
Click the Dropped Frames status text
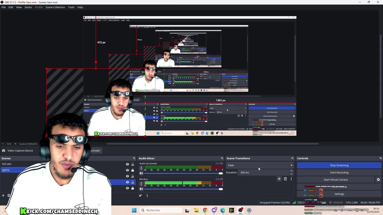pos(274,202)
